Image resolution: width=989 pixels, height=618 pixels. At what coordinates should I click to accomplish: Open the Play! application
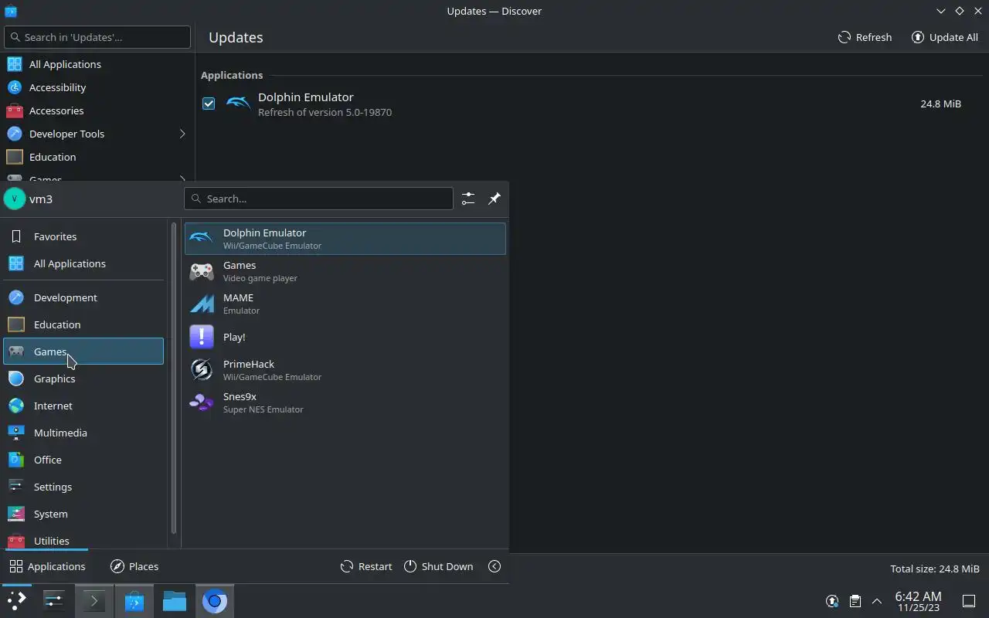(x=345, y=337)
